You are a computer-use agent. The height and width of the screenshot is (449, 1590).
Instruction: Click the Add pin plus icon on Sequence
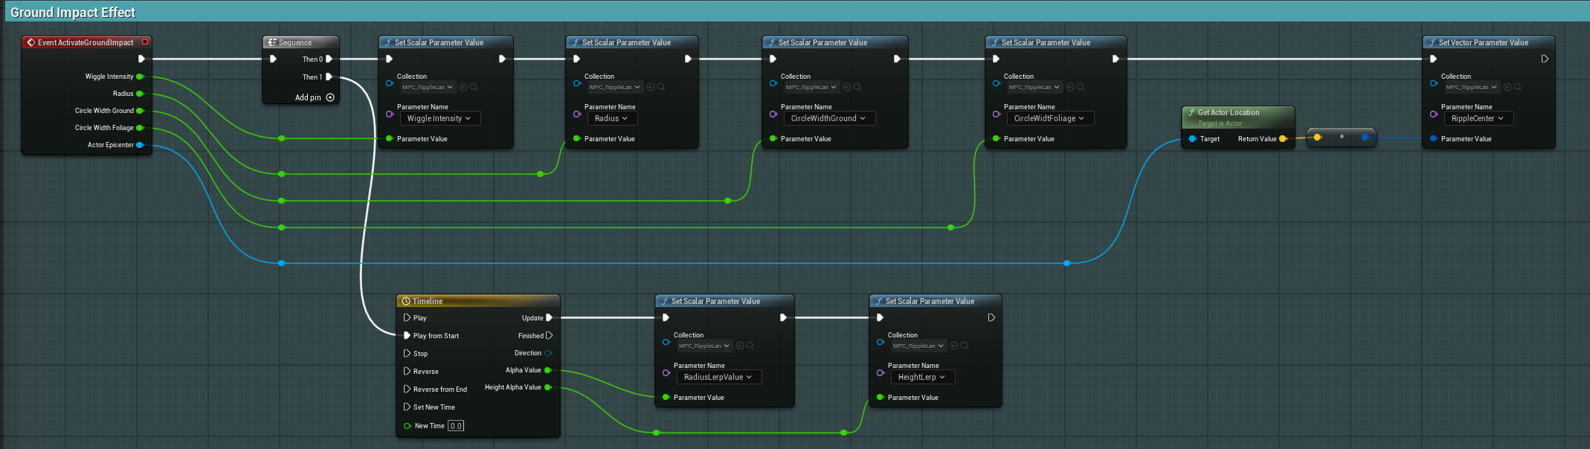point(330,97)
